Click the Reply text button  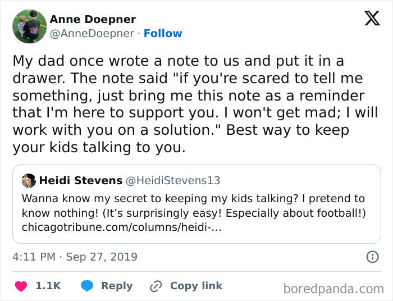pyautogui.click(x=117, y=286)
